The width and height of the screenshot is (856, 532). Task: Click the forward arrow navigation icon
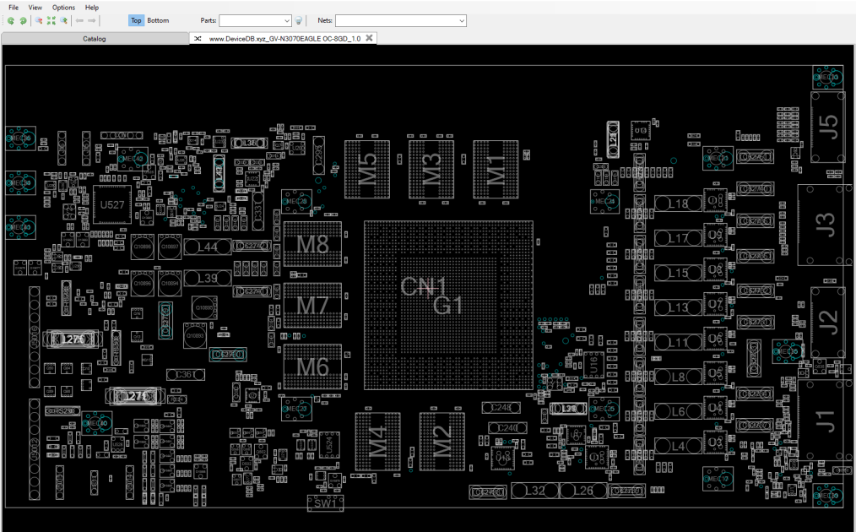click(92, 21)
